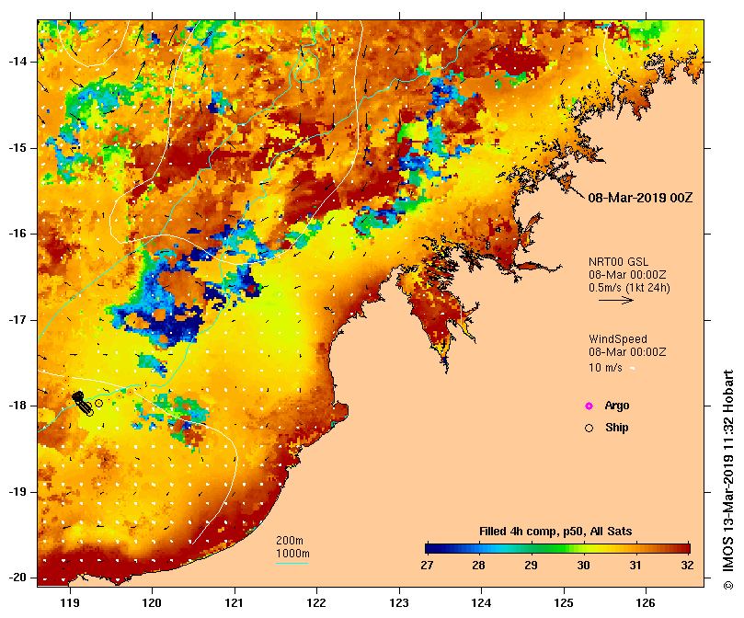Screen dimensions: 744x618
Task: Click the longitude label 121
Action: [x=235, y=603]
